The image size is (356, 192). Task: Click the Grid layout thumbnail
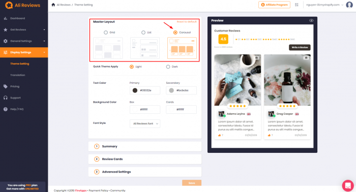click(108, 48)
